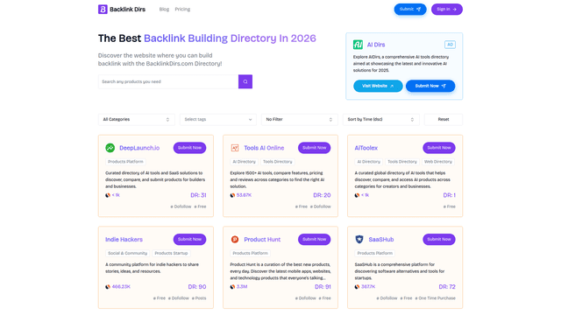
Task: Open the Blog page
Action: pos(164,10)
